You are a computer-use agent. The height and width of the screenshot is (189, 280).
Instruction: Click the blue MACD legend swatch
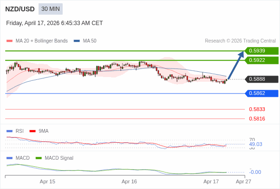click(9, 158)
